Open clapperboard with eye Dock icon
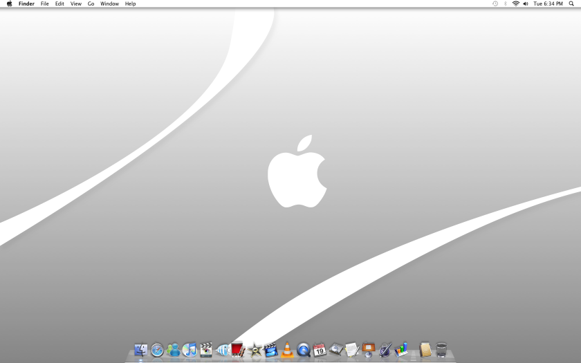581x363 pixels. pyautogui.click(x=205, y=350)
